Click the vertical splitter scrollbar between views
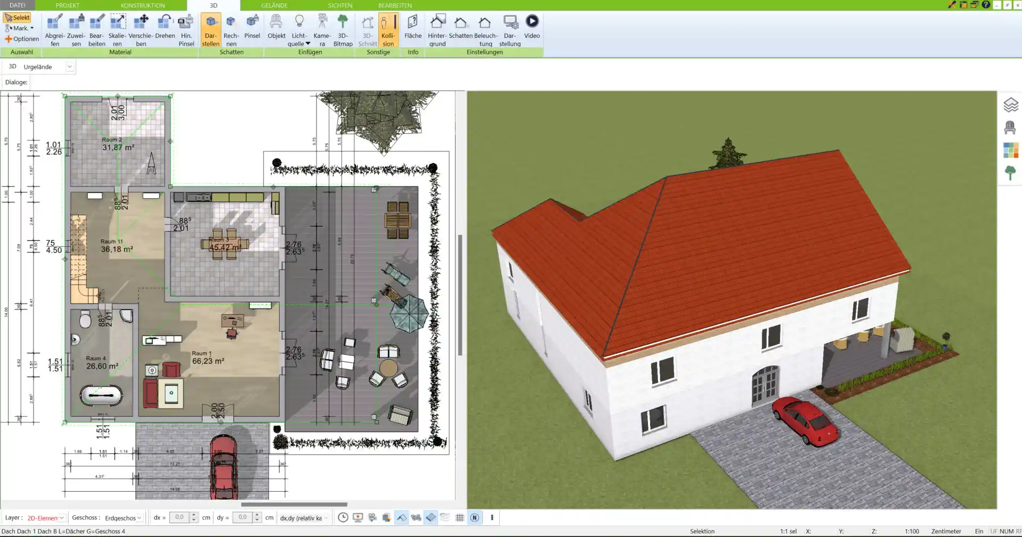Viewport: 1022px width, 537px height. [x=460, y=295]
